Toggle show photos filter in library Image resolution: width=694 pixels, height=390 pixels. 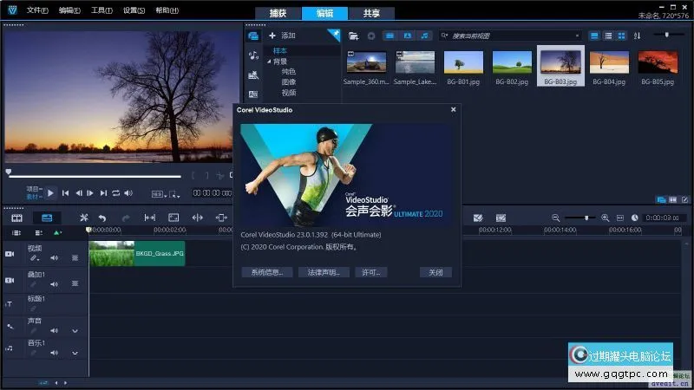(406, 36)
